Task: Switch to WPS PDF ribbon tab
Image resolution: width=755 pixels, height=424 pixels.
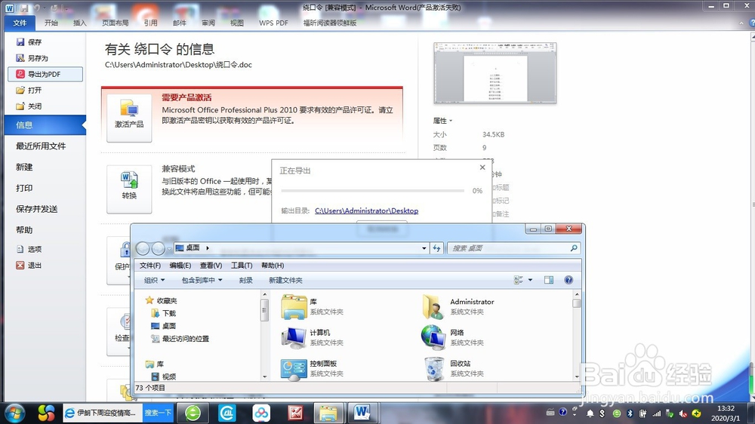Action: (273, 23)
